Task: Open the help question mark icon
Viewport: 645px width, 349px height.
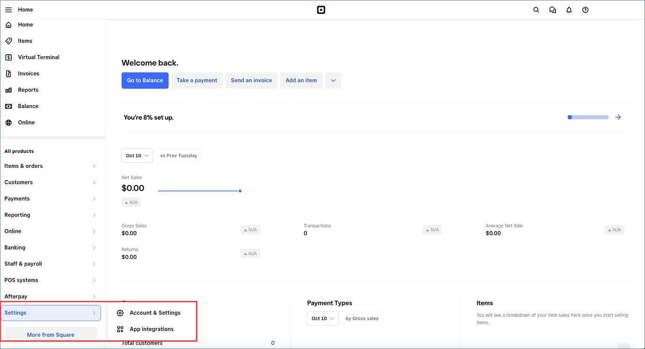Action: pyautogui.click(x=585, y=10)
